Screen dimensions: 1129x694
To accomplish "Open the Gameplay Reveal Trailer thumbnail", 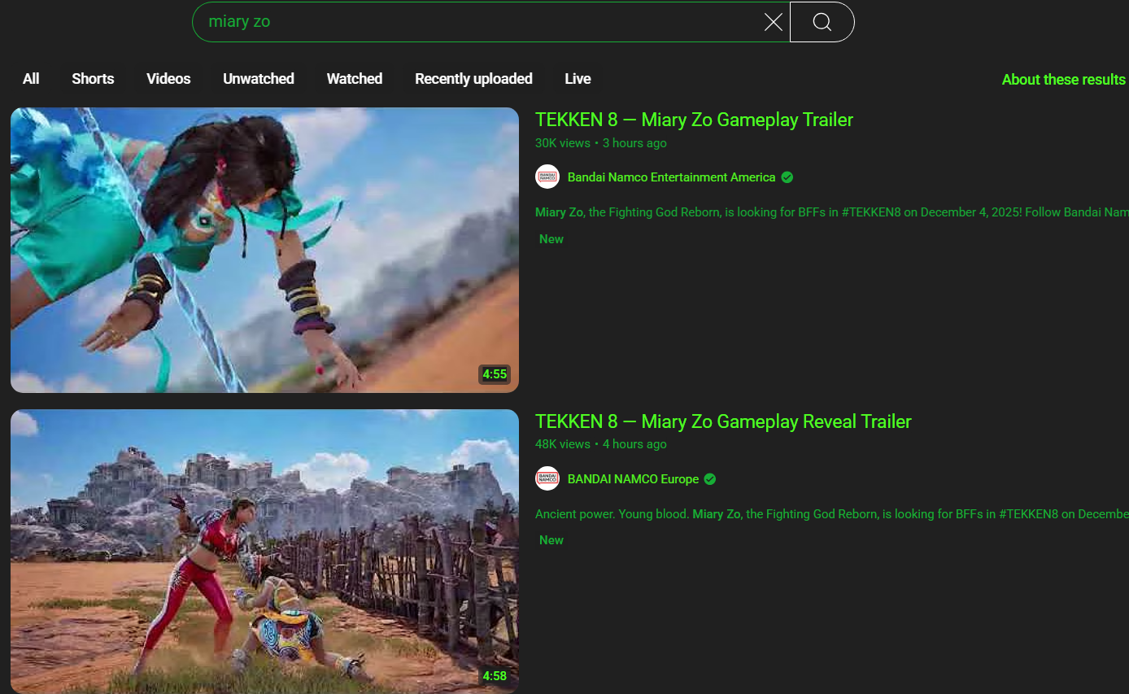I will [264, 552].
